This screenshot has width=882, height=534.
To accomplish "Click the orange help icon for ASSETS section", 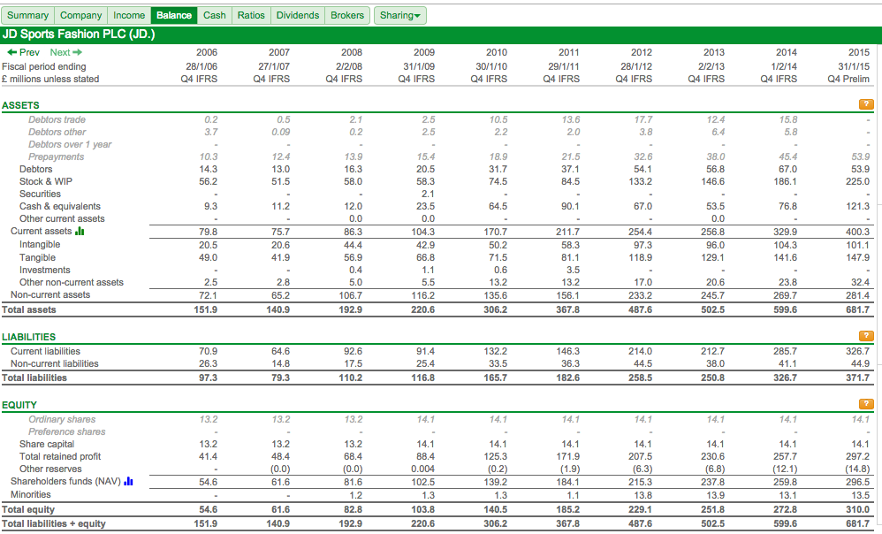I will pyautogui.click(x=866, y=104).
